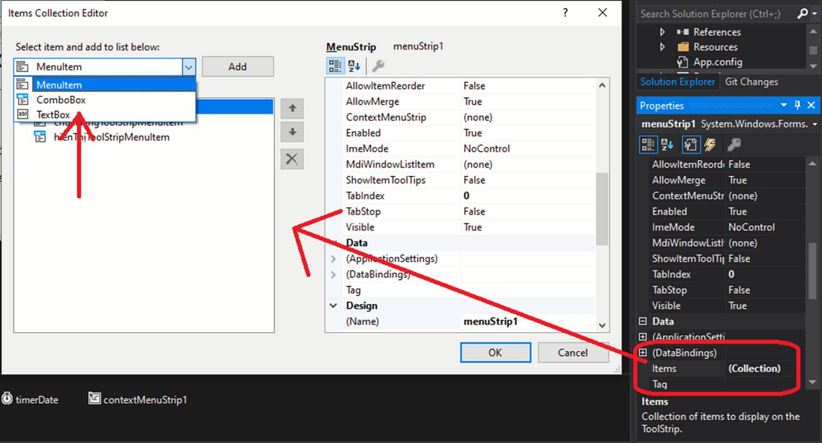Click the Add button to insert item
Image resolution: width=822 pixels, height=443 pixels.
coord(238,66)
